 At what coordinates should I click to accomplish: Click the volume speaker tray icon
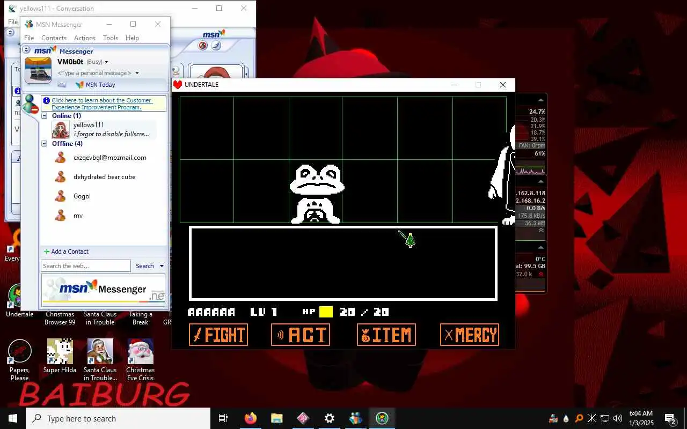click(618, 418)
